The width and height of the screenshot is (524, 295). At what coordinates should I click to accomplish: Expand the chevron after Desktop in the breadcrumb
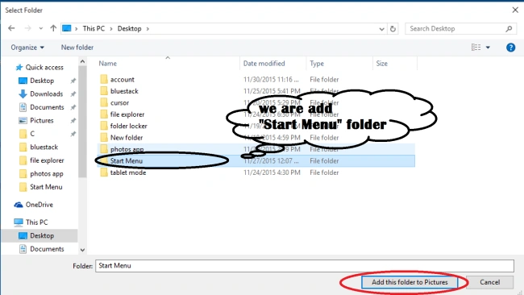148,29
